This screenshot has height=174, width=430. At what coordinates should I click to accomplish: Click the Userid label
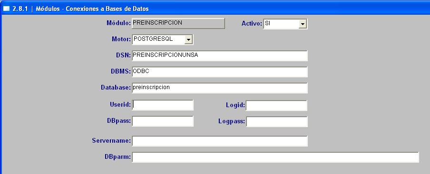click(x=120, y=105)
